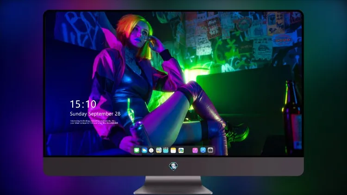The width and height of the screenshot is (347, 195).
Task: Open the teal clapperboard video app in the dock
Action: [x=166, y=150]
